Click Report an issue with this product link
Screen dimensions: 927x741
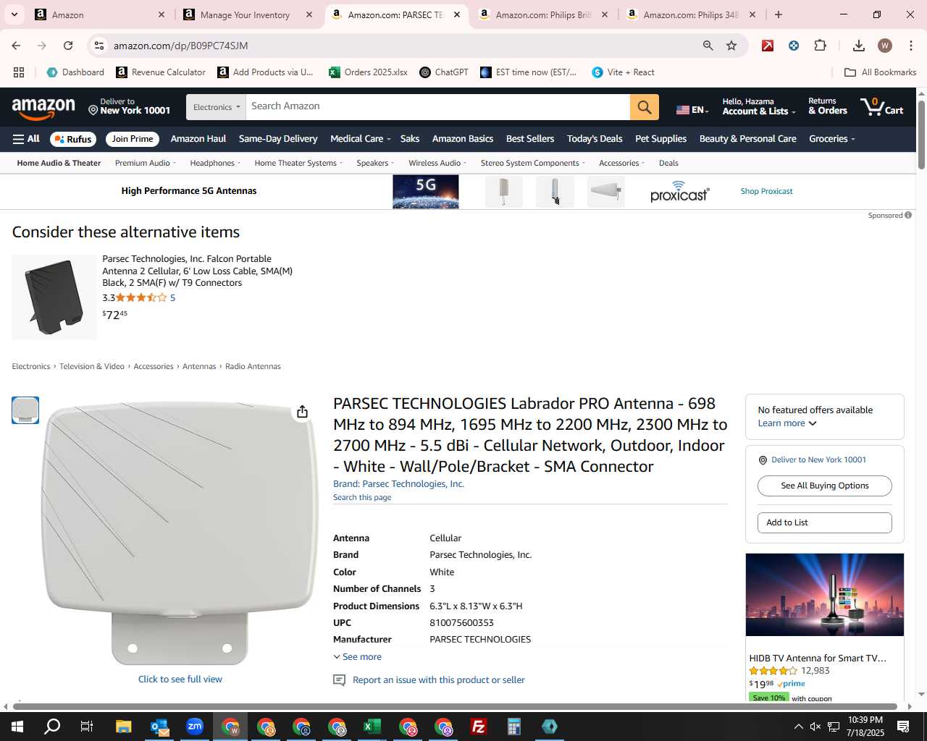click(438, 680)
